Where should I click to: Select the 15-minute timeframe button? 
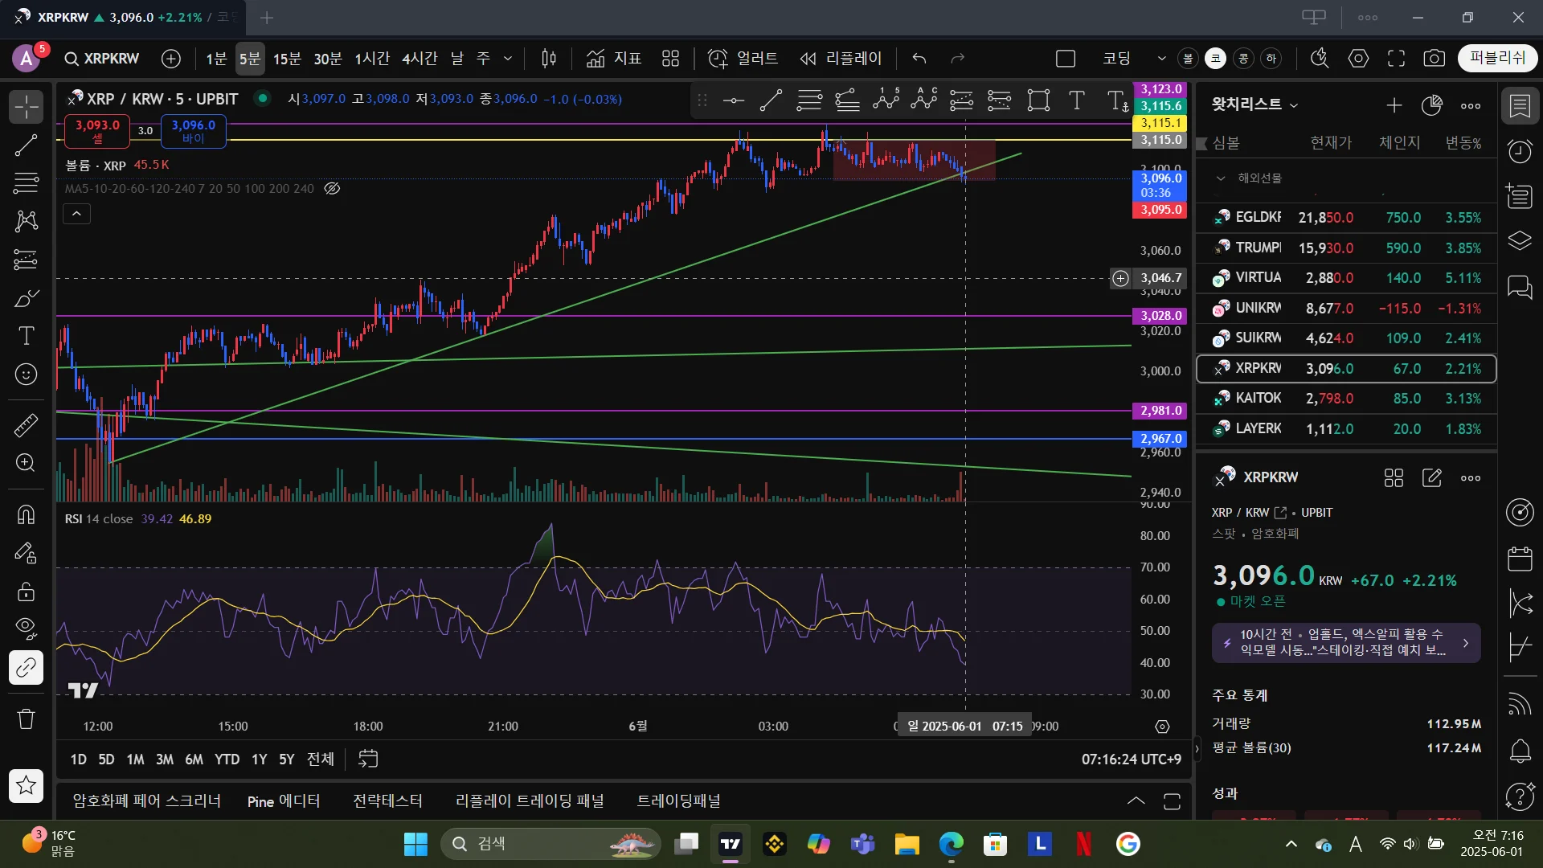pos(287,58)
